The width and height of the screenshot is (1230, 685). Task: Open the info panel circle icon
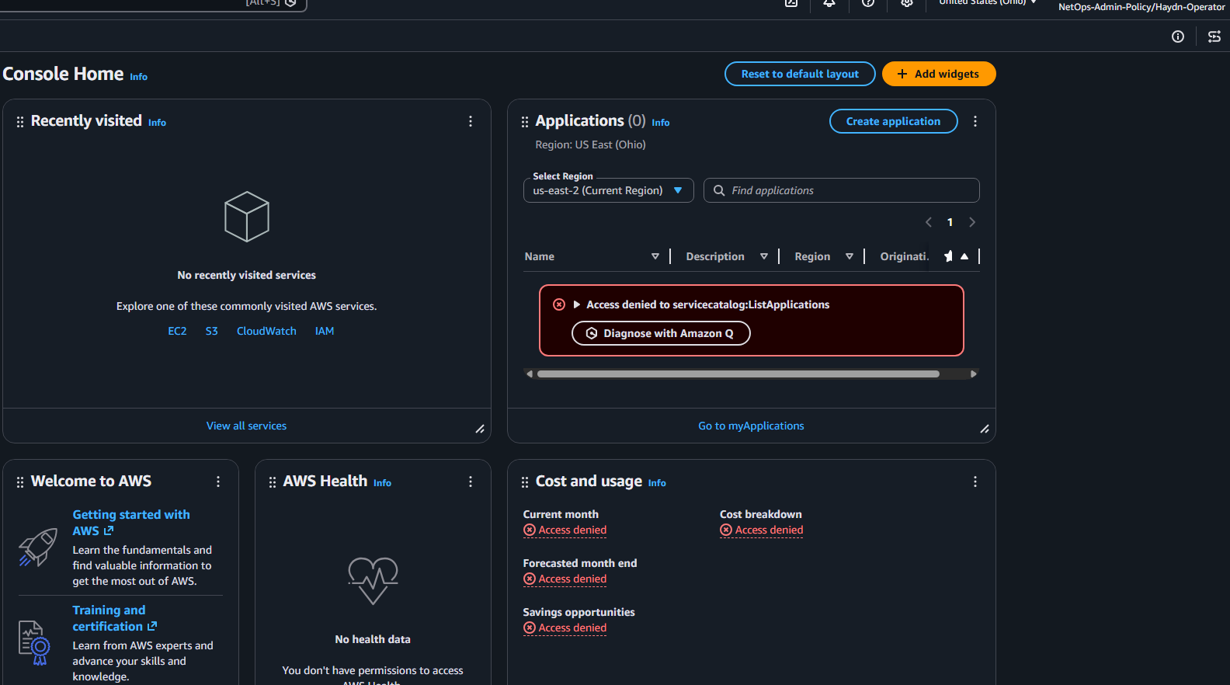tap(1178, 37)
